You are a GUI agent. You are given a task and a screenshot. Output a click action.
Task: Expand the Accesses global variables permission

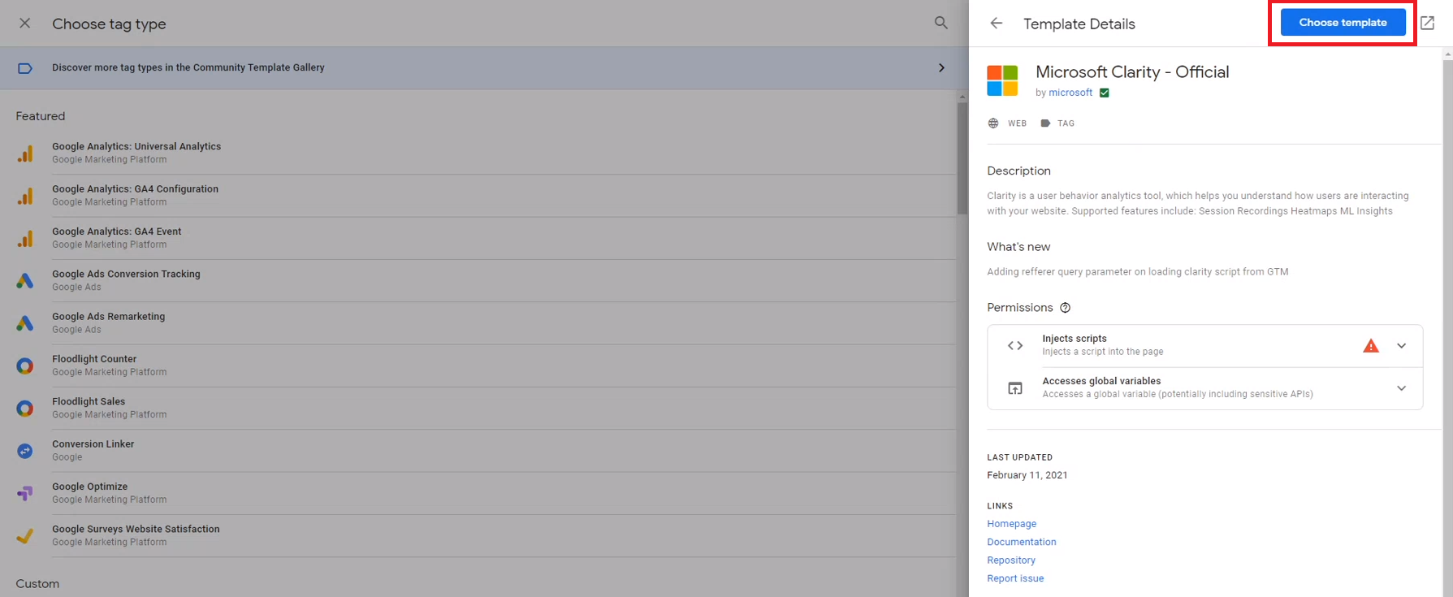1401,388
